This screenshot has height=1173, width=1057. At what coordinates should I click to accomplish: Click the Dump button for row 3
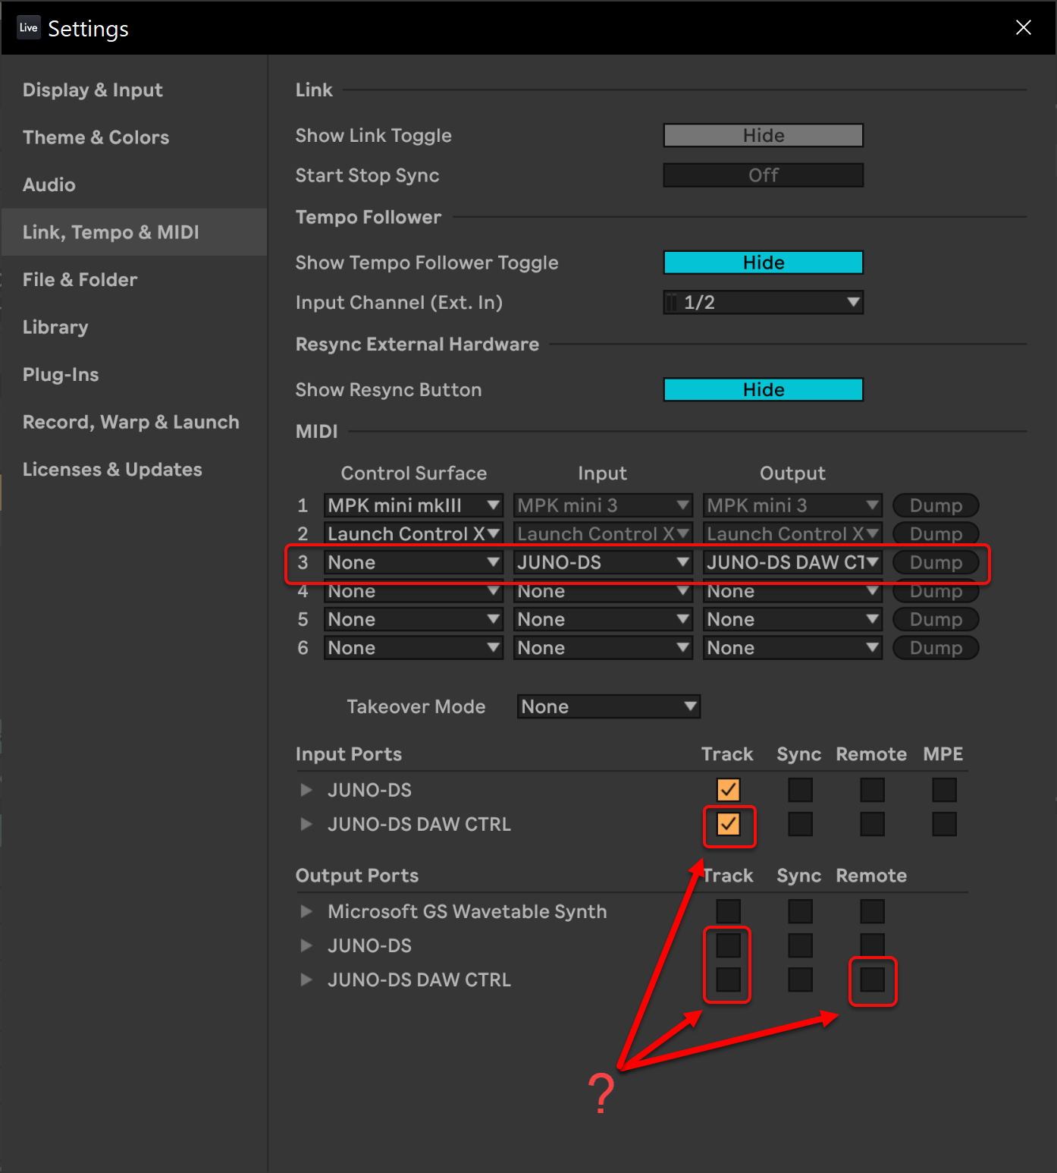936,562
